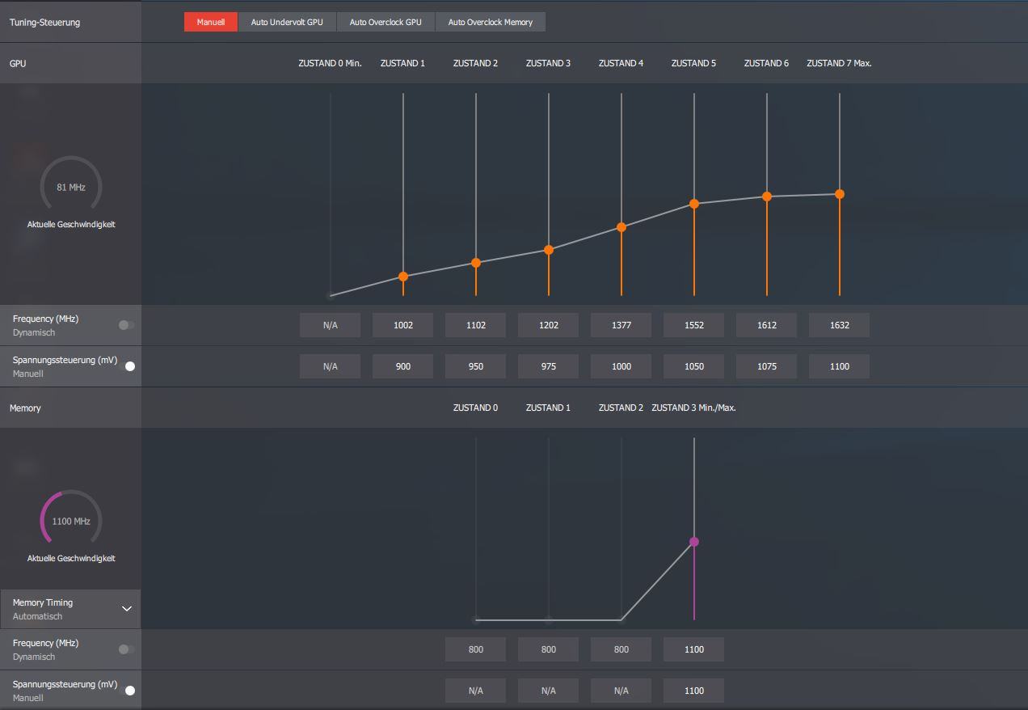Viewport: 1028px width, 710px height.
Task: Click ZUSTAND 0 Min. GPU header
Action: (330, 63)
